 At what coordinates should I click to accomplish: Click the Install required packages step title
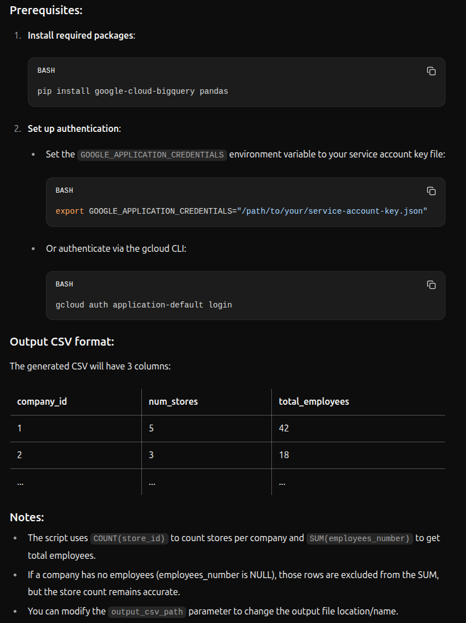click(81, 35)
